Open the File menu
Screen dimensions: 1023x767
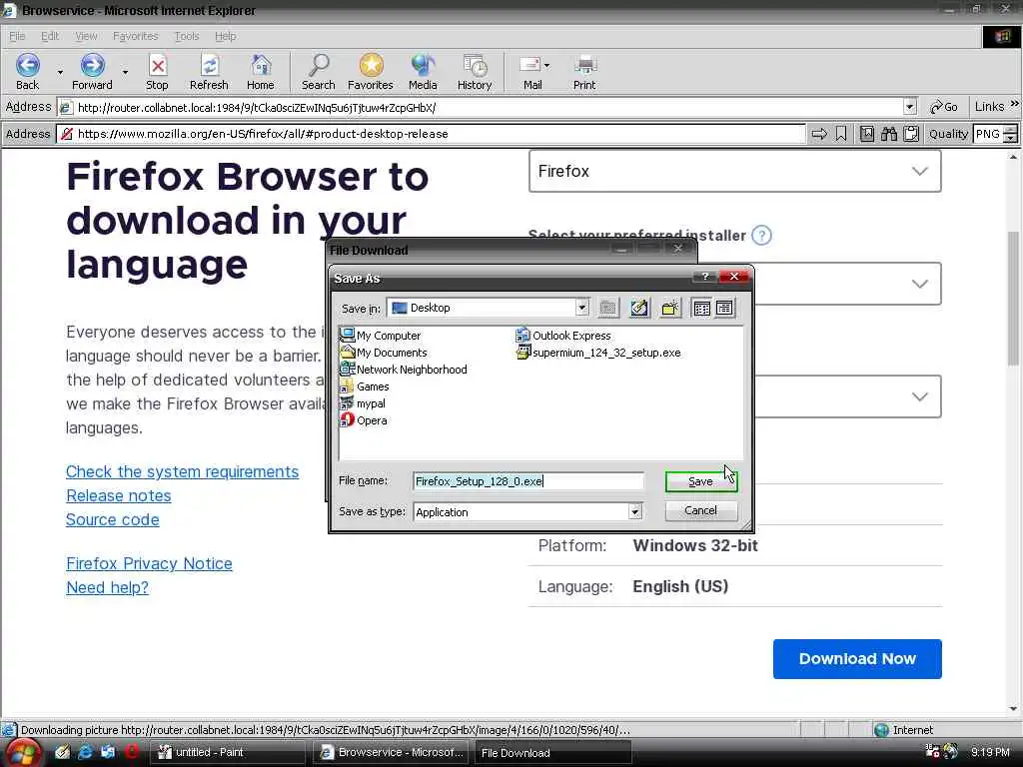(x=17, y=36)
